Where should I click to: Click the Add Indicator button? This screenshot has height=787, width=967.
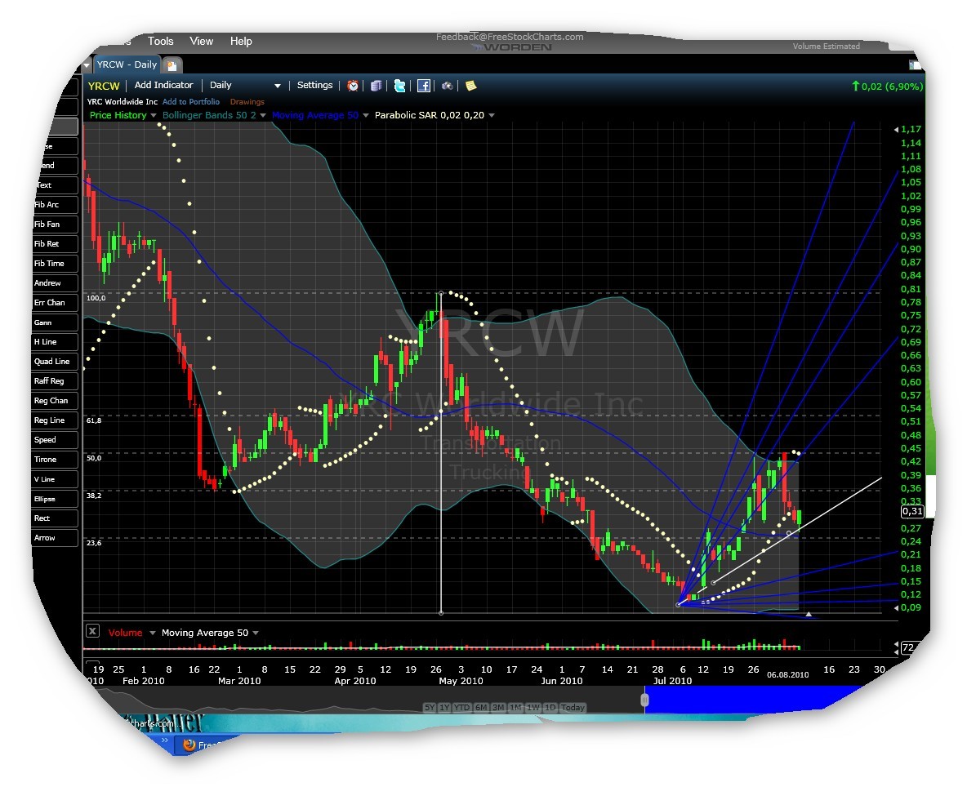tap(163, 85)
